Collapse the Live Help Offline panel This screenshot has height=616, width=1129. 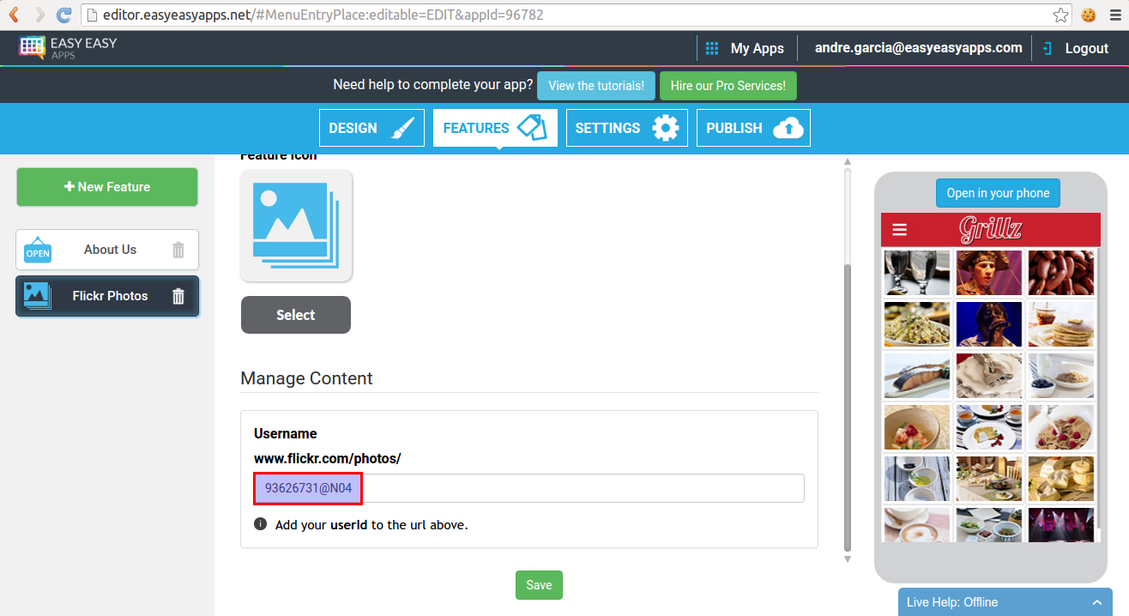[1097, 601]
